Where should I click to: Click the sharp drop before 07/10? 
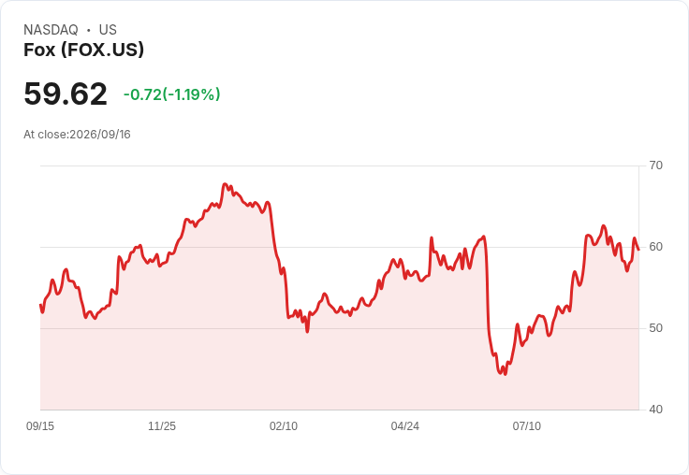[x=488, y=298]
